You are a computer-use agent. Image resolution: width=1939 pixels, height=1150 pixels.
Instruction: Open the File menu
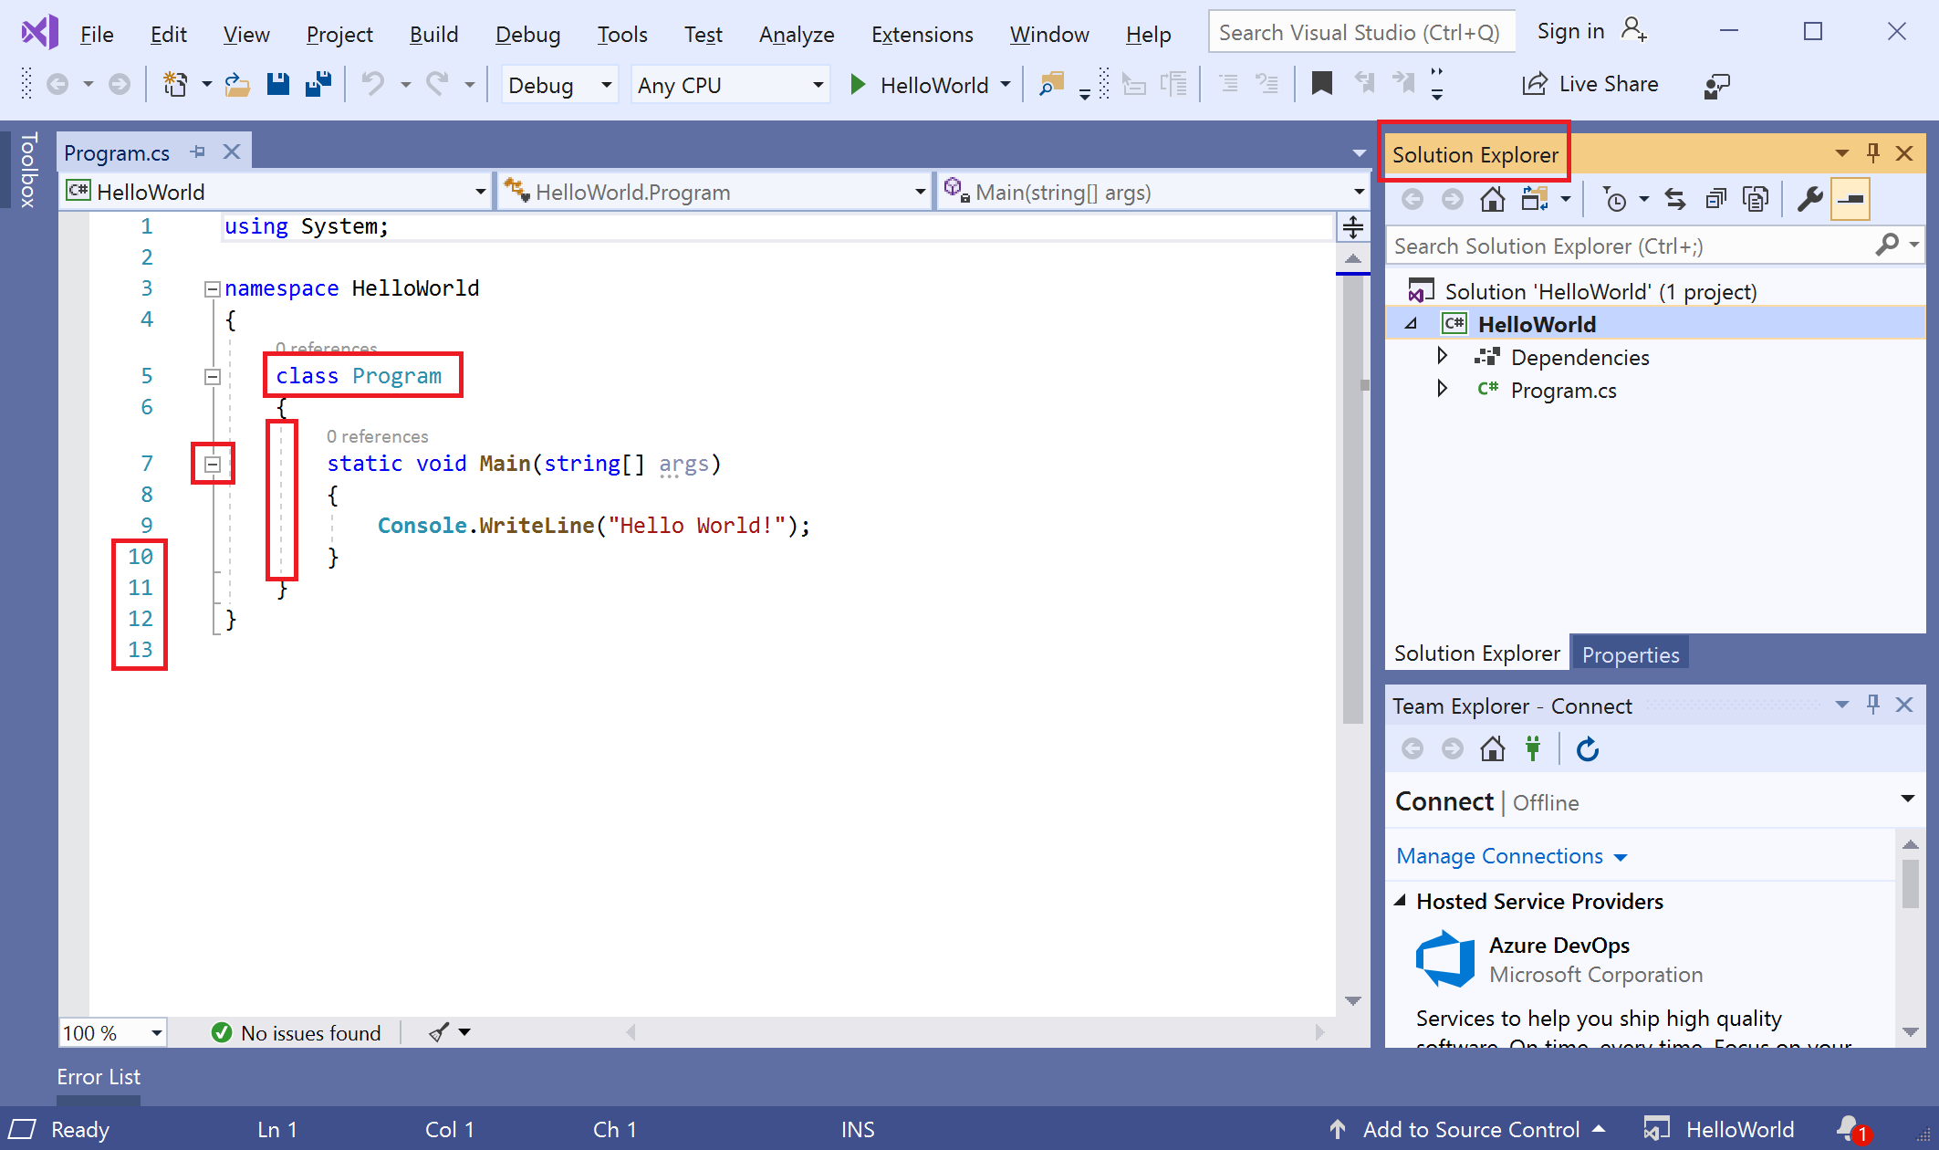[96, 33]
